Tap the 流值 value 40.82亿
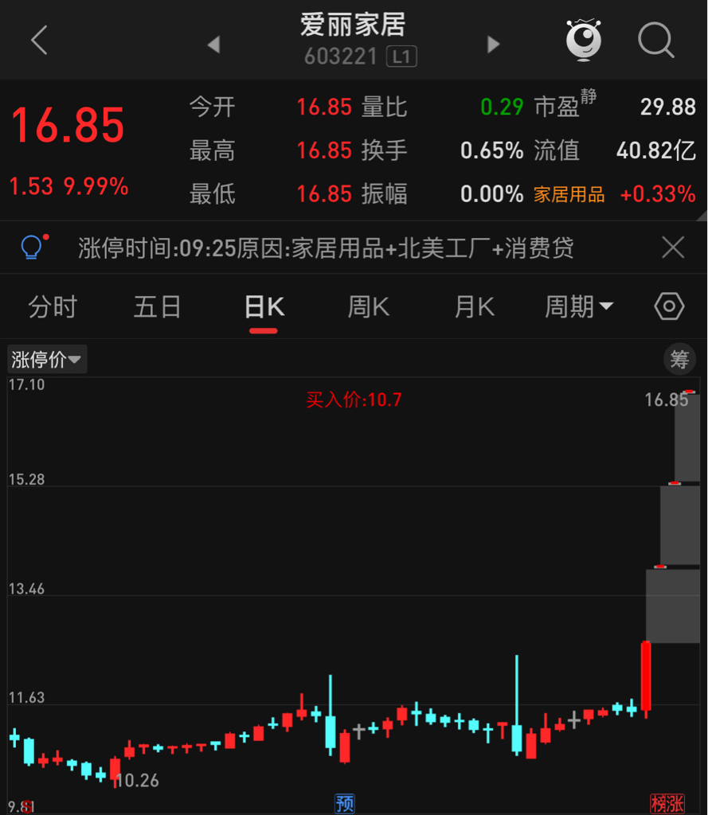This screenshot has height=815, width=708. tap(656, 150)
